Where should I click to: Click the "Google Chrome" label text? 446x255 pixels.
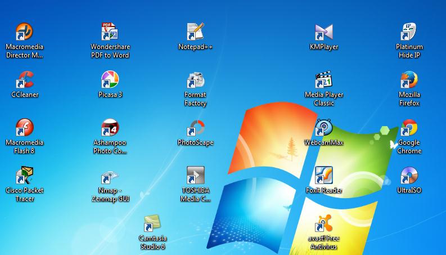point(409,146)
